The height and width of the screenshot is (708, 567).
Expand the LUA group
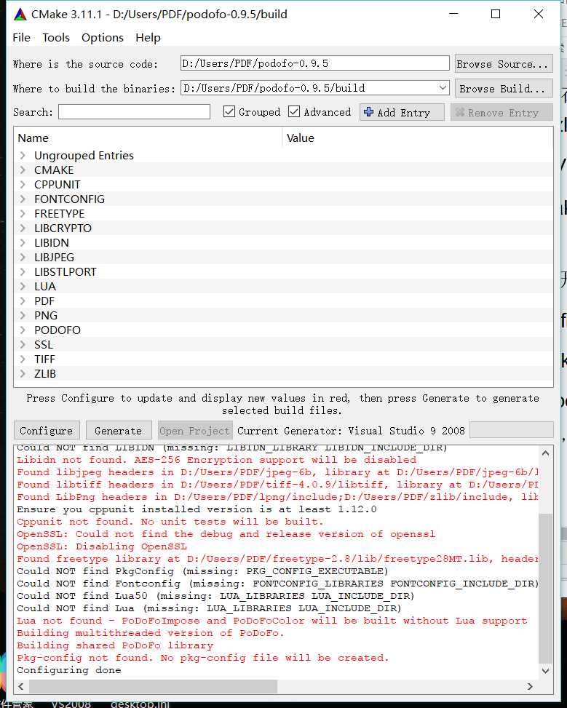(x=23, y=286)
